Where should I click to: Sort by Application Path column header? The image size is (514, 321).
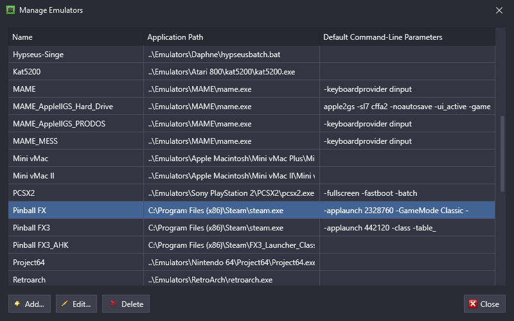tap(231, 37)
